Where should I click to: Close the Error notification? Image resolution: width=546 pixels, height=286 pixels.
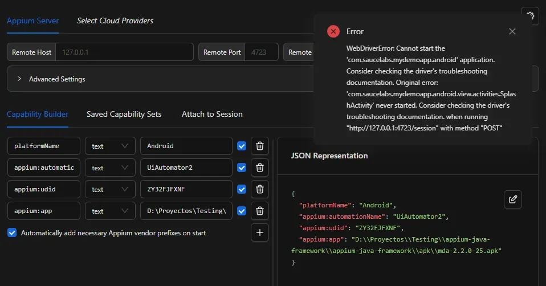[x=512, y=31]
